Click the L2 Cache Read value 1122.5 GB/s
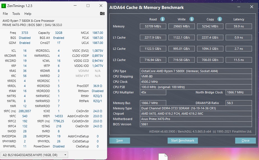Image resolution: width=259 pixels, height=160 pixels. (x=153, y=49)
